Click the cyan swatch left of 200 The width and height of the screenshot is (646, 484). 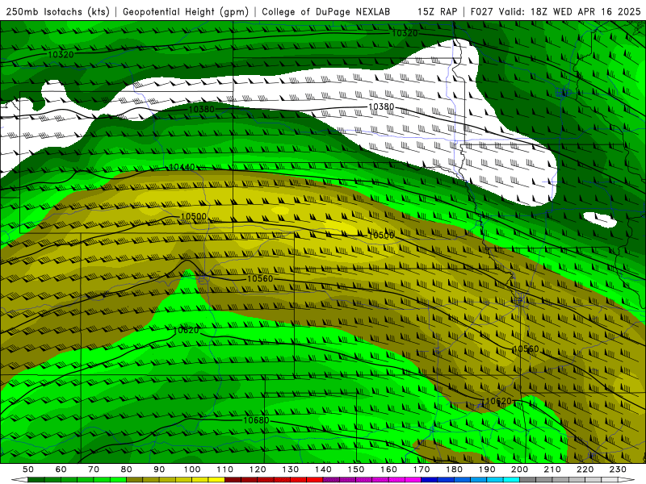click(x=511, y=480)
